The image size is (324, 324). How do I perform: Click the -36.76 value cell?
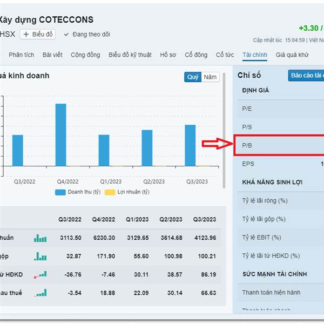click(x=73, y=275)
